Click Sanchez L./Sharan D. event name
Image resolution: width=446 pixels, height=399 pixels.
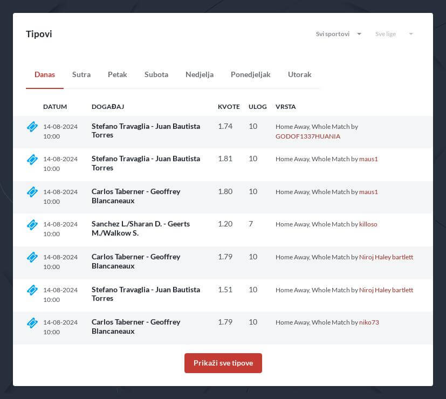[x=141, y=229]
